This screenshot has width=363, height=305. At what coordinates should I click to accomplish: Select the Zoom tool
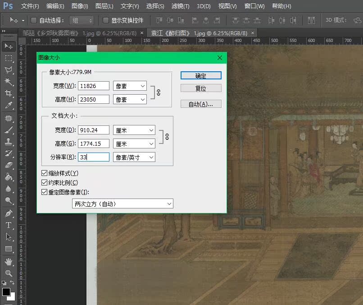[9, 273]
